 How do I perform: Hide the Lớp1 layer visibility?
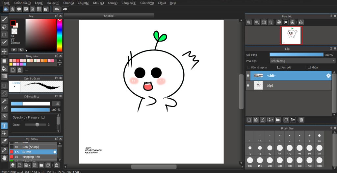click(x=248, y=85)
